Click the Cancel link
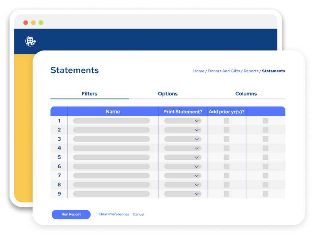Viewport: 316px width, 238px height. [x=138, y=215]
